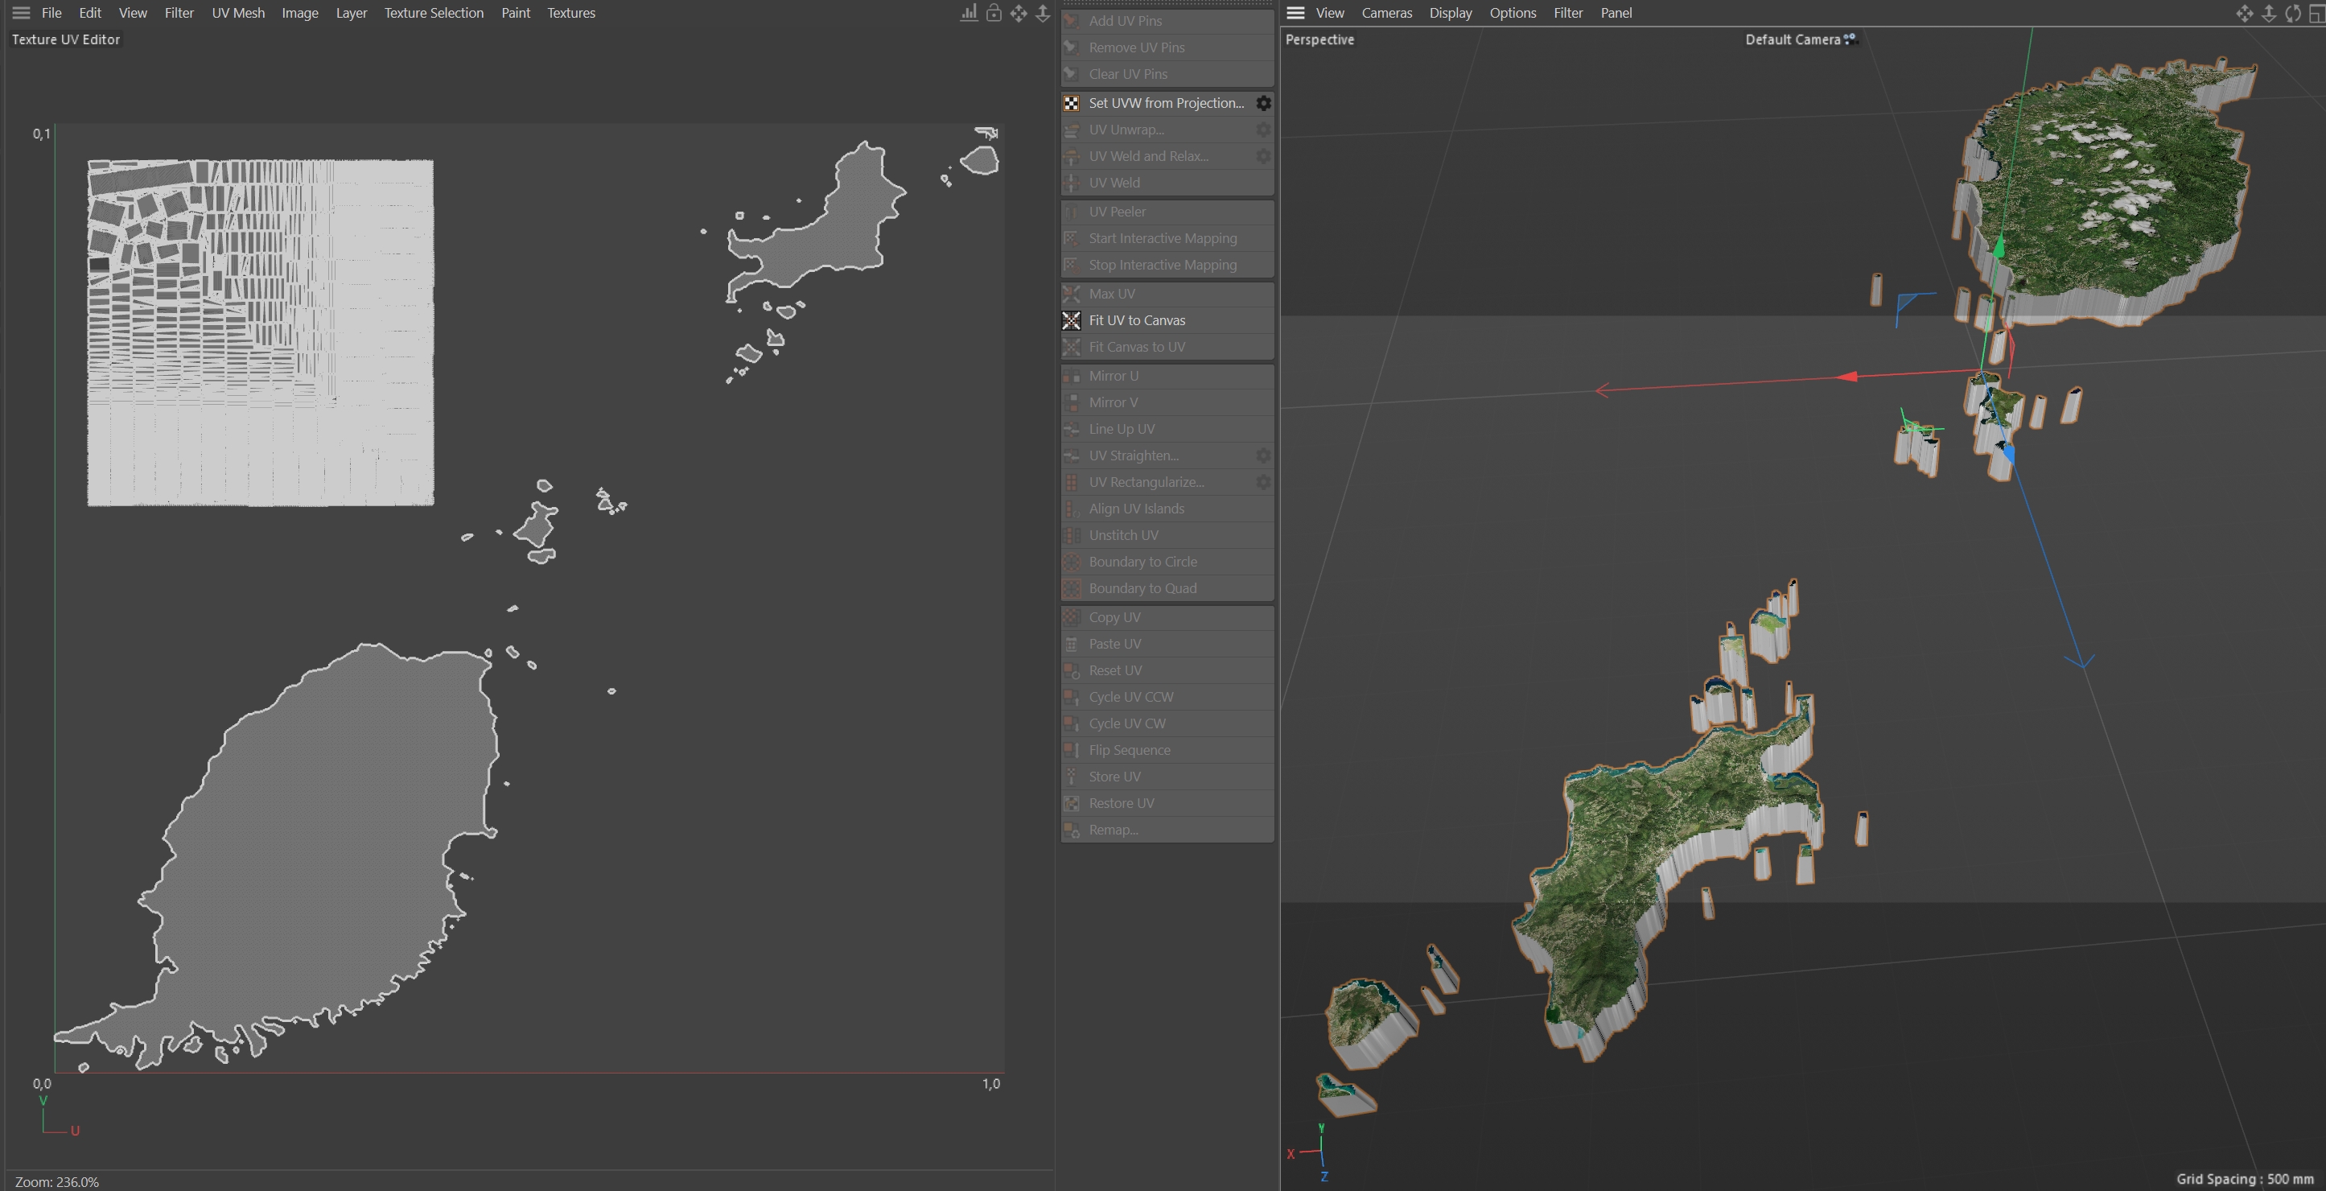Open the perspective viewport hamburger menu
2326x1191 pixels.
[x=1295, y=13]
